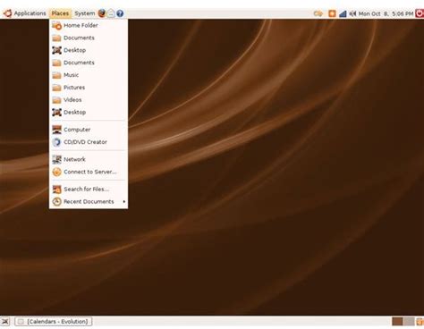Switch to the first brown workspace
424x329 pixels.
click(x=397, y=322)
